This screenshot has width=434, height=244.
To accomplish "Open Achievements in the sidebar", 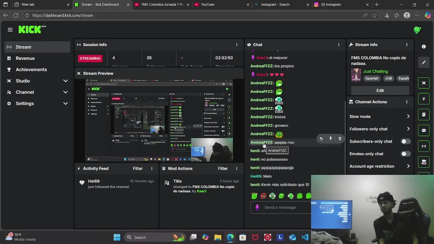I will coord(37,69).
